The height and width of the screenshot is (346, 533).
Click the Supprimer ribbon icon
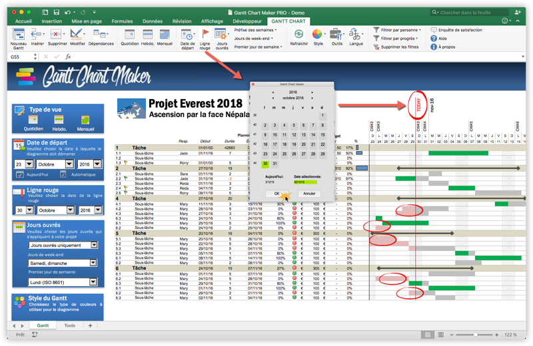coord(56,35)
